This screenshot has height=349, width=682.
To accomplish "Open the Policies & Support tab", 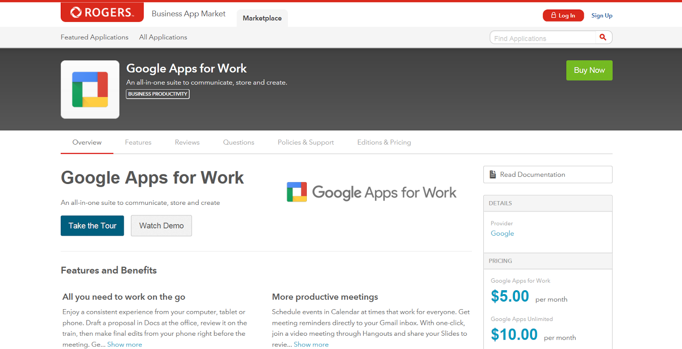I will (305, 142).
